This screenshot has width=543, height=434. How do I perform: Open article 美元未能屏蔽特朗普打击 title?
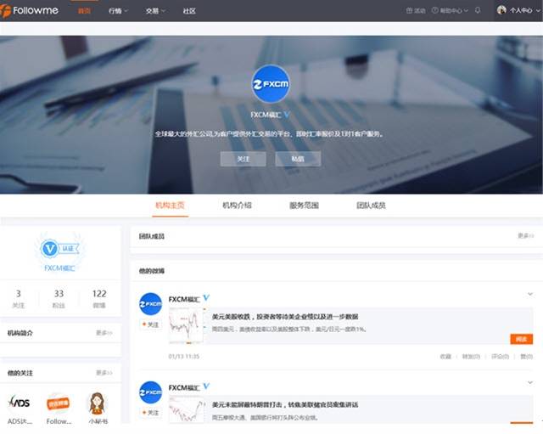coord(285,404)
